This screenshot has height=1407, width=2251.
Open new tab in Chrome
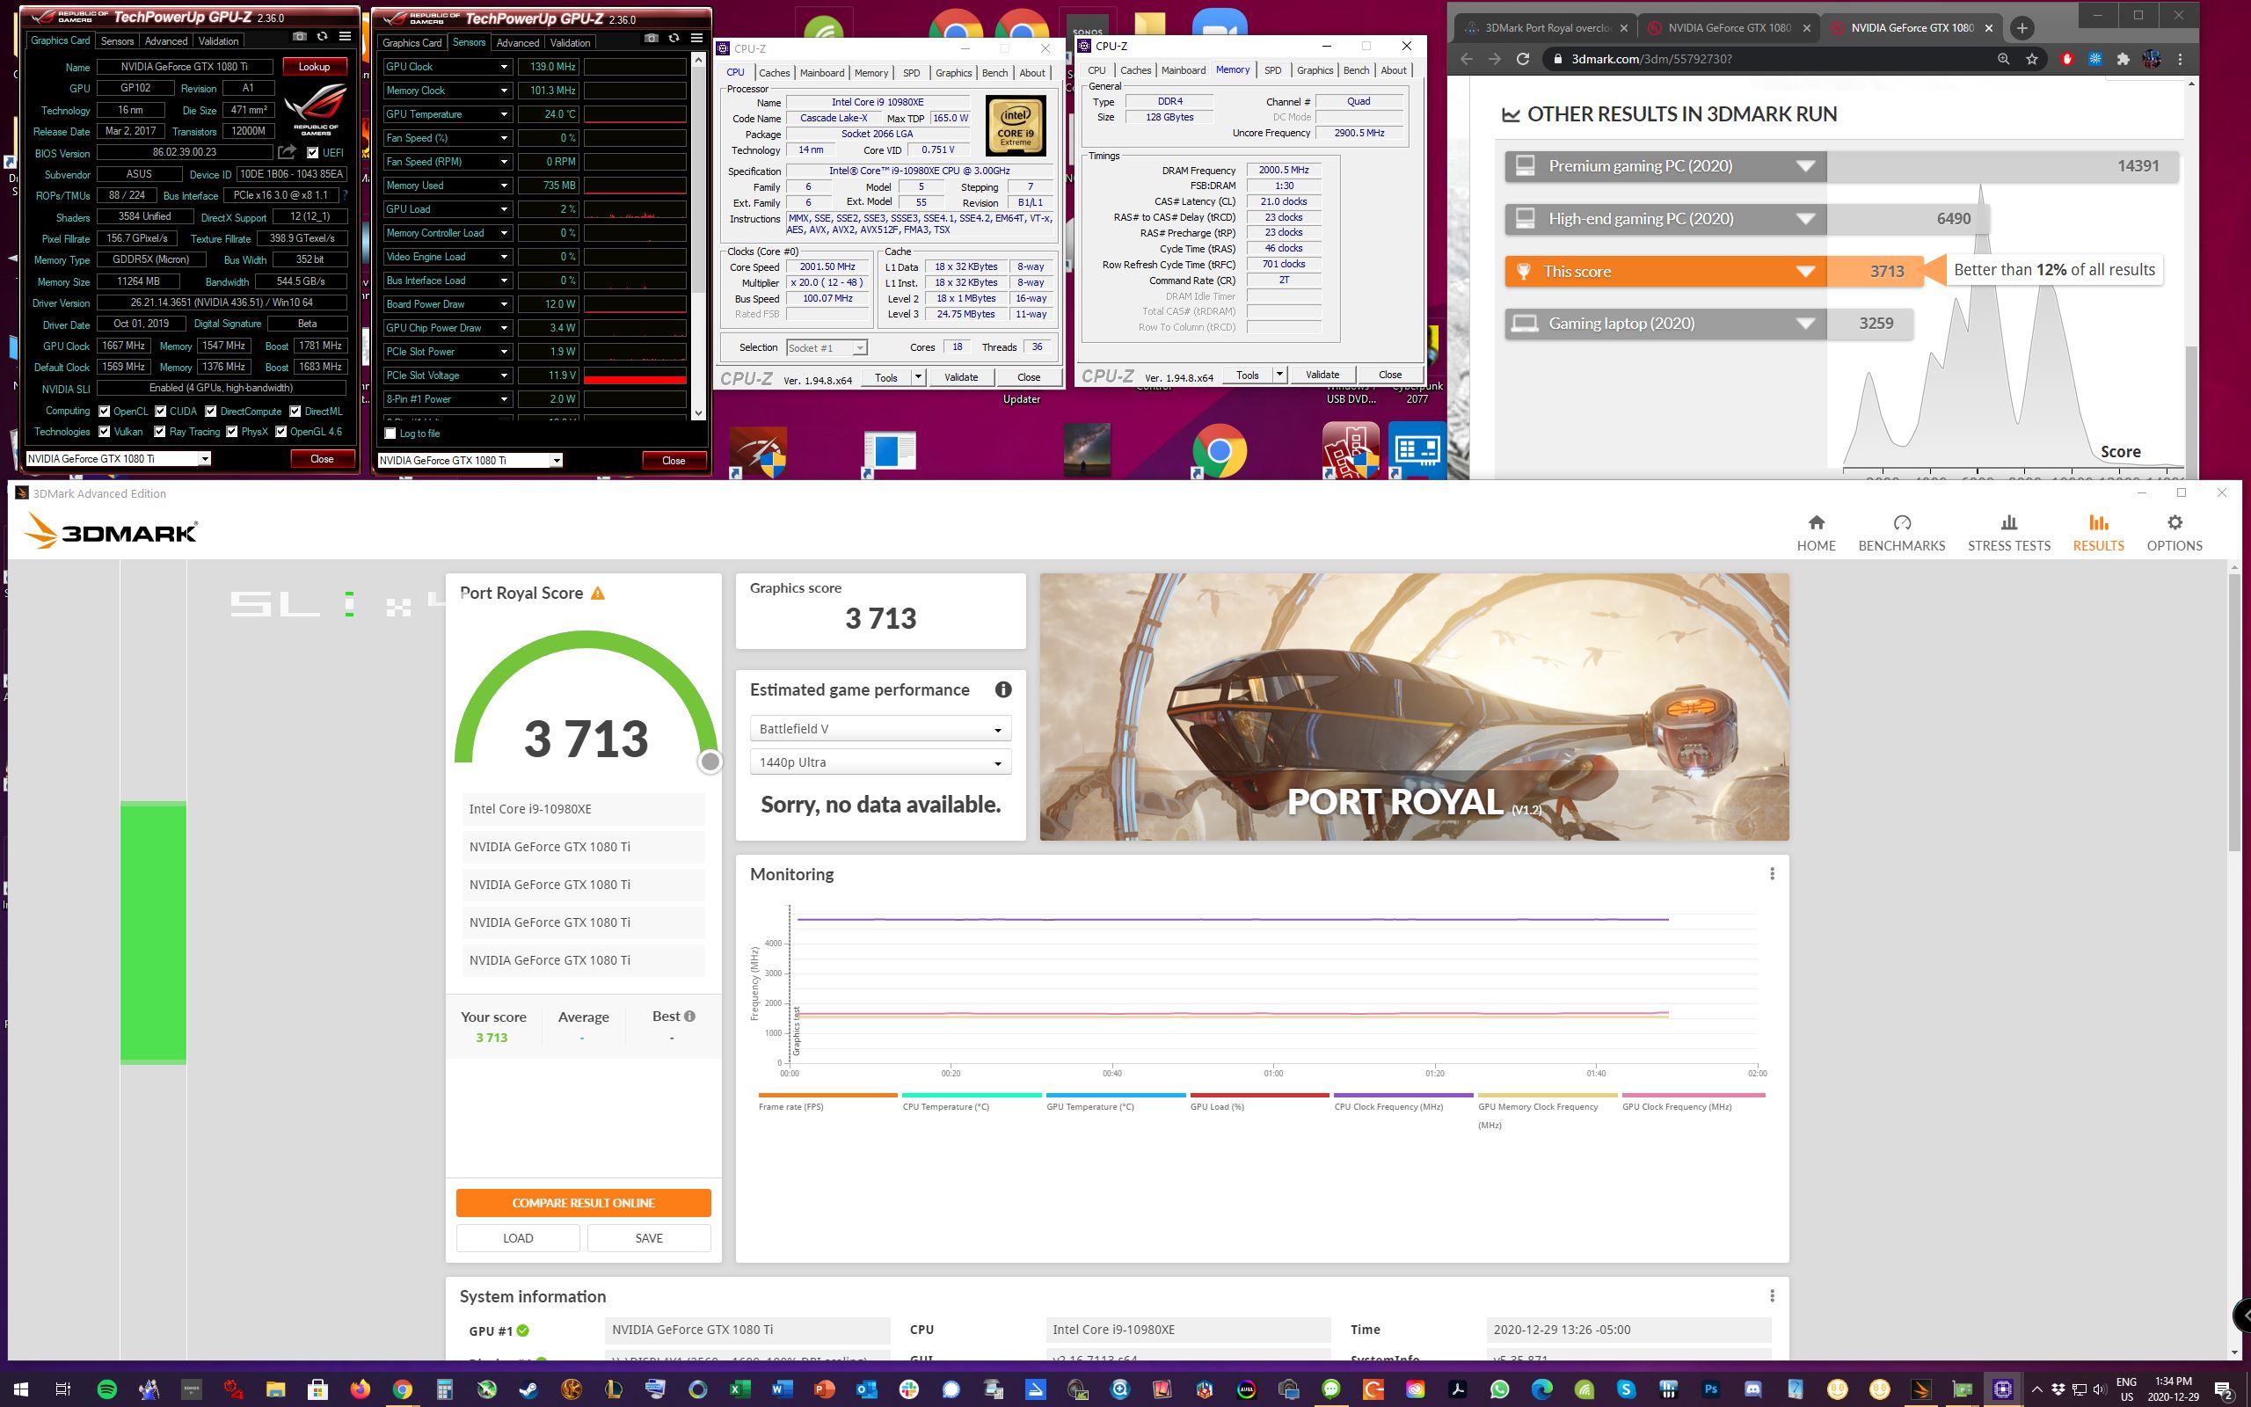(x=2022, y=28)
